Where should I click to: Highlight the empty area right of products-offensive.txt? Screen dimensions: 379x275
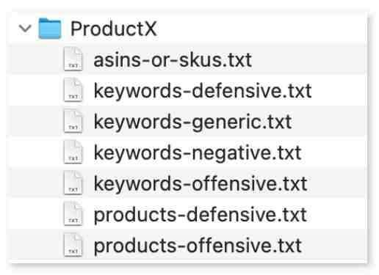point(334,245)
